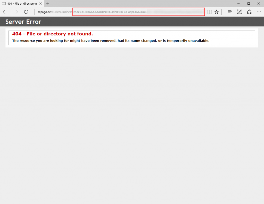Add page to favorites with star
264x204 pixels.
(217, 12)
